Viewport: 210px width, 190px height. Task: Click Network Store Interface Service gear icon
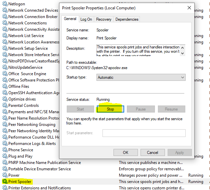pyautogui.click(x=5, y=54)
